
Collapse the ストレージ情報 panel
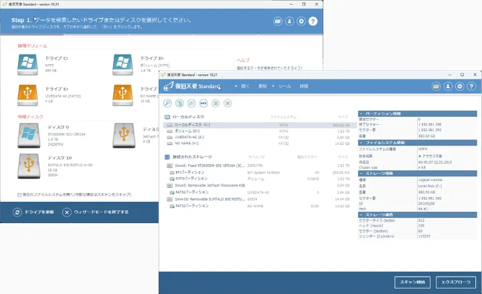click(361, 173)
